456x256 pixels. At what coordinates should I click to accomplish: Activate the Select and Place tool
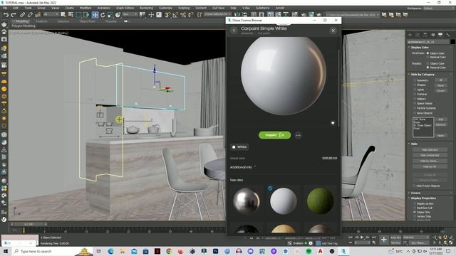click(118, 14)
